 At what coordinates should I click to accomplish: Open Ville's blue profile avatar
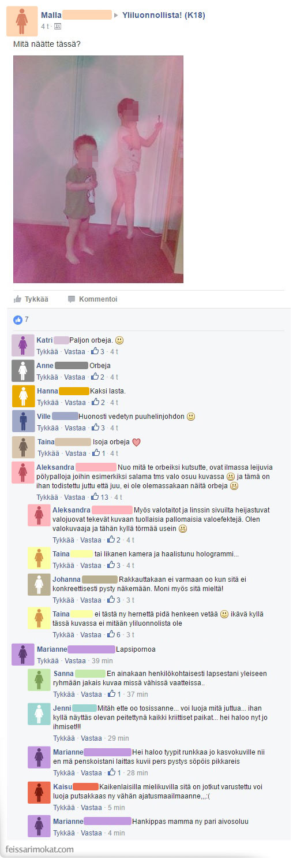(x=23, y=421)
